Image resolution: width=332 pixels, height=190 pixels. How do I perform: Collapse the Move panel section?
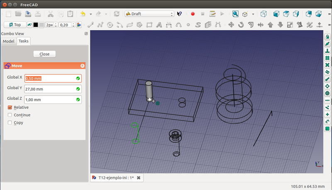coord(82,66)
